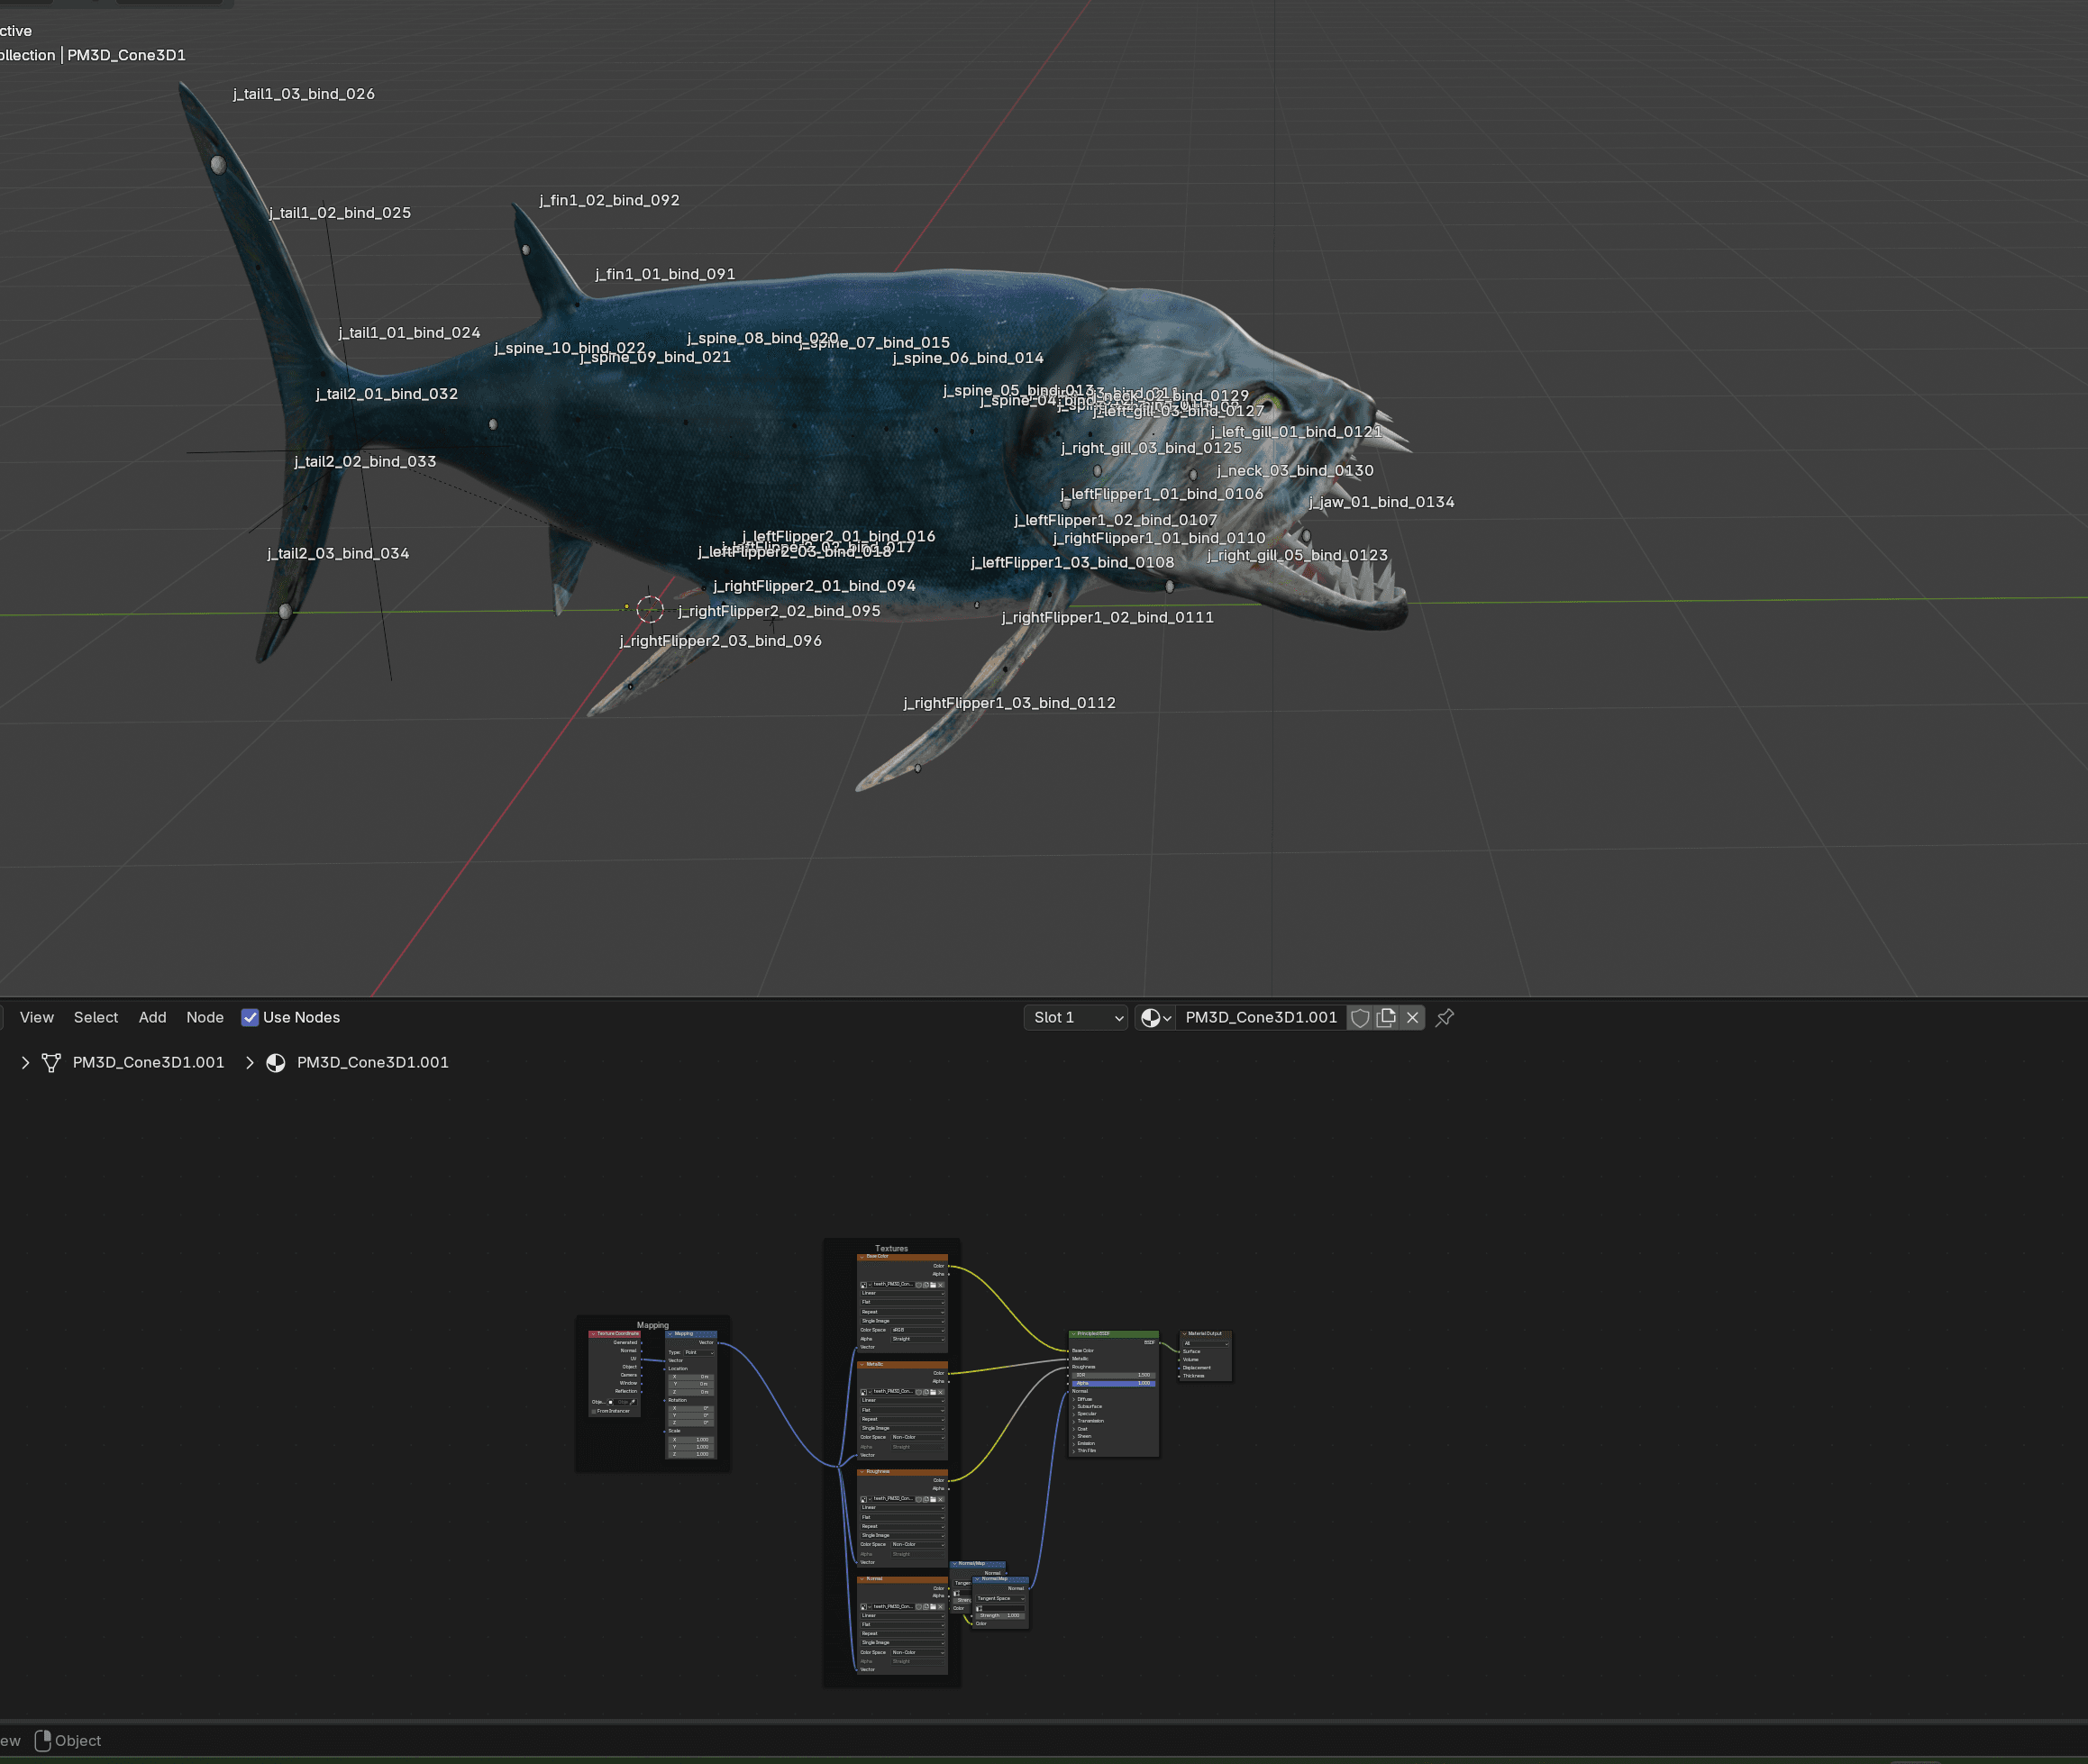Click the new material duplicate icon

[1386, 1017]
